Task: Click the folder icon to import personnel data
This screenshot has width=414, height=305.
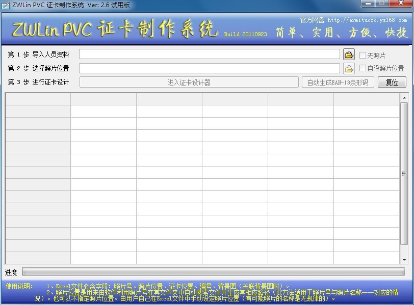Action: (349, 54)
